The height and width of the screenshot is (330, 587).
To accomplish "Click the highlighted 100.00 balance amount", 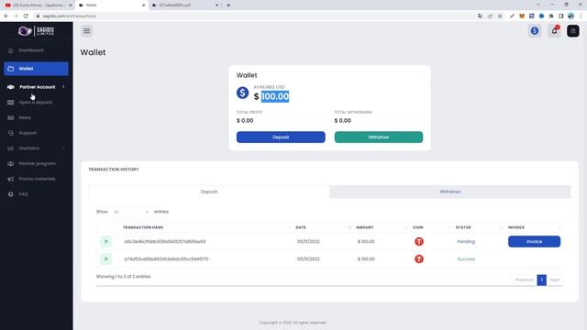I will tap(275, 96).
